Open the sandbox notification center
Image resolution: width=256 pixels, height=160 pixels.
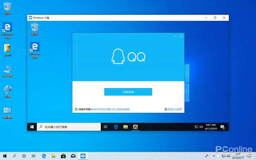223,127
